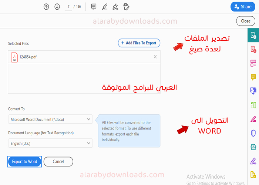The width and height of the screenshot is (259, 185).
Task: Click the Export to Word button
Action: (25, 162)
